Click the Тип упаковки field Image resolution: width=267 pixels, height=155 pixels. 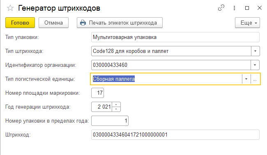tap(175, 37)
